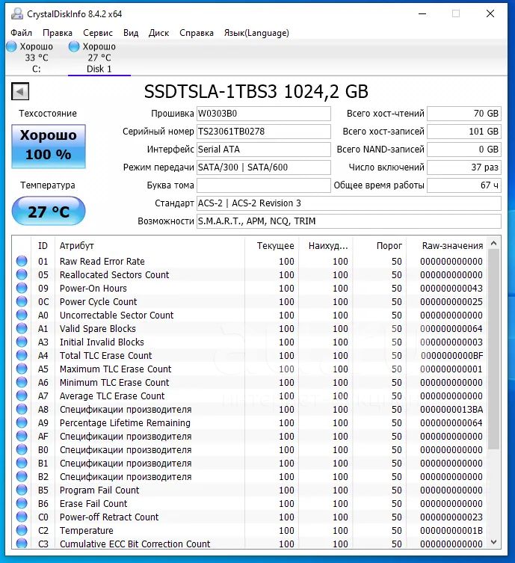Screen dimensions: 515x563
Task: Click the status orb for Program Fail Count
Action: [x=22, y=490]
